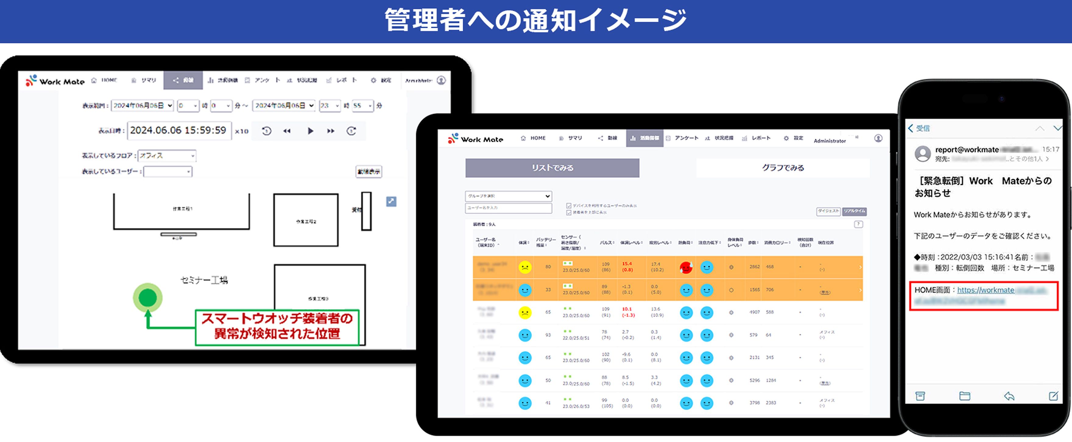
Task: Click the green location marker near セミナー工場
Action: pyautogui.click(x=147, y=298)
